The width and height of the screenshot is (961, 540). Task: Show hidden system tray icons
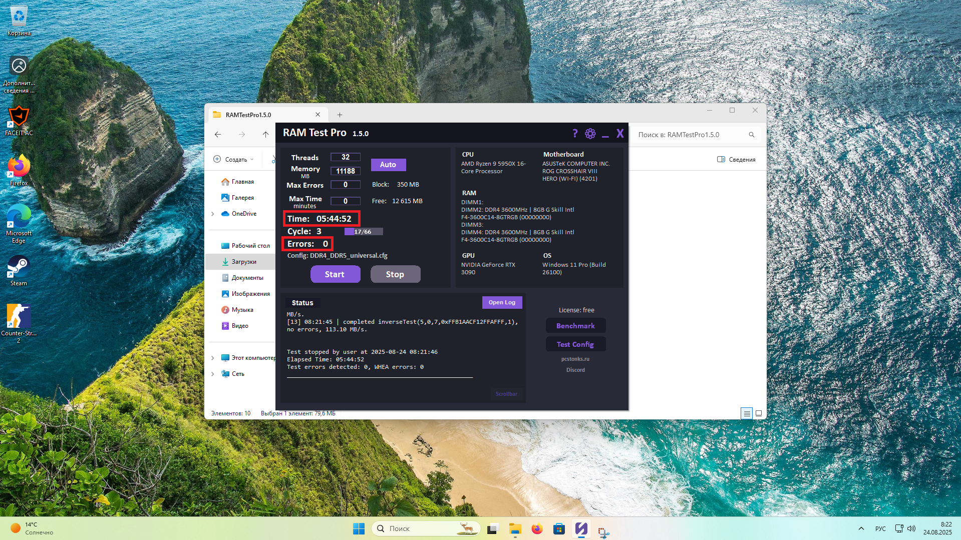[x=861, y=528]
